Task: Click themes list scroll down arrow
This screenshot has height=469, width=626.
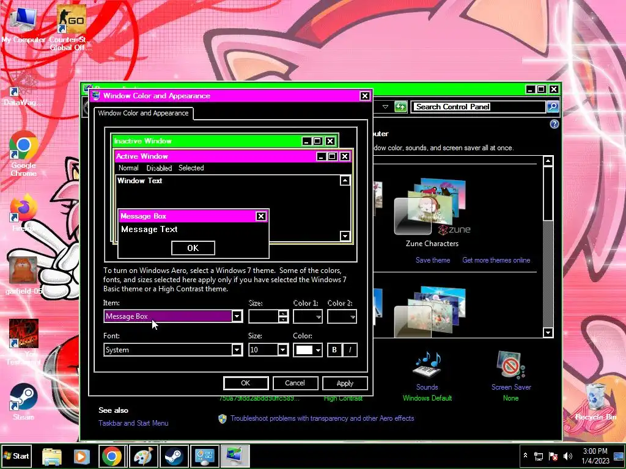Action: point(548,332)
